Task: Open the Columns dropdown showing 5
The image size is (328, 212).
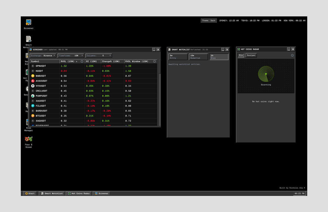Action: (x=99, y=56)
